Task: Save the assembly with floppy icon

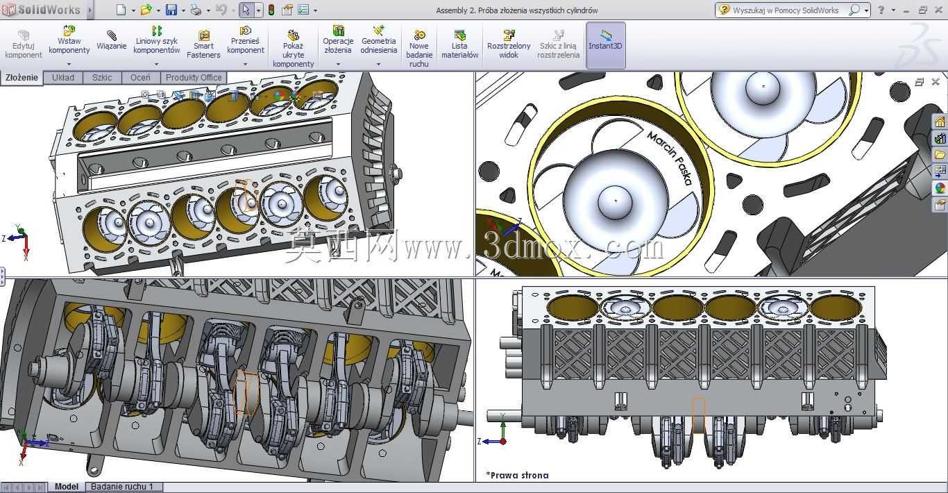Action: (x=171, y=10)
